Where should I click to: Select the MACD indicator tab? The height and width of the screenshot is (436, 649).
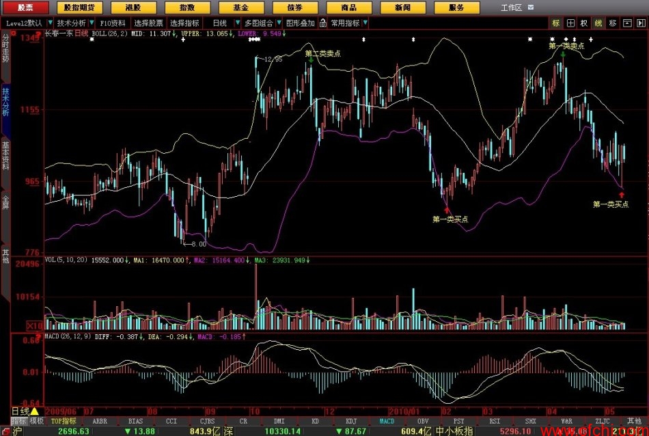(387, 421)
